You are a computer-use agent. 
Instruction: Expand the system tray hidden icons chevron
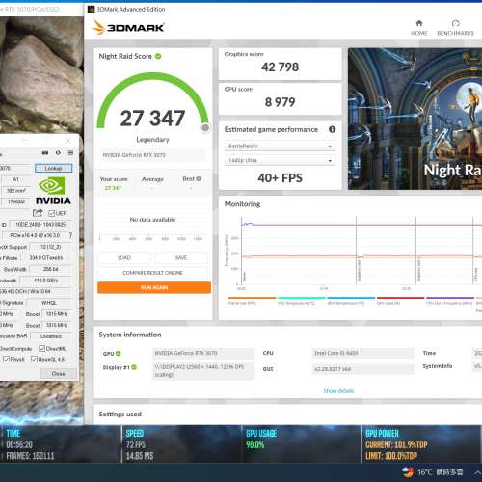[477, 472]
